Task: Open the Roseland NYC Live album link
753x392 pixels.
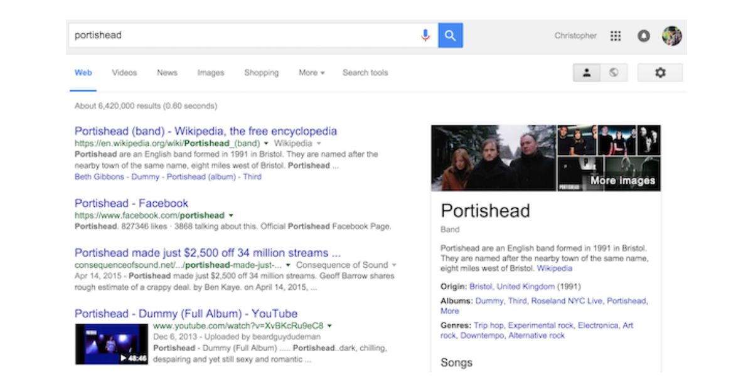Action: (x=567, y=301)
